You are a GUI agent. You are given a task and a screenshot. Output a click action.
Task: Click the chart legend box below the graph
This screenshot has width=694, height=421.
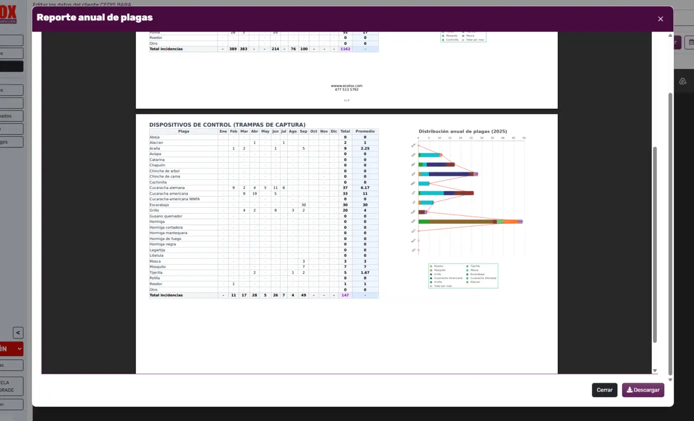[x=463, y=276]
